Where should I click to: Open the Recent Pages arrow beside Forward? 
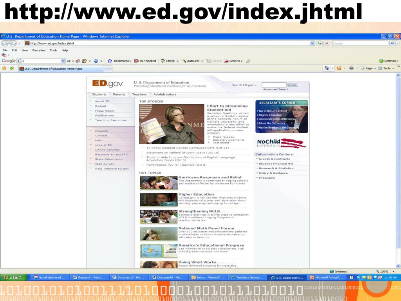point(19,43)
